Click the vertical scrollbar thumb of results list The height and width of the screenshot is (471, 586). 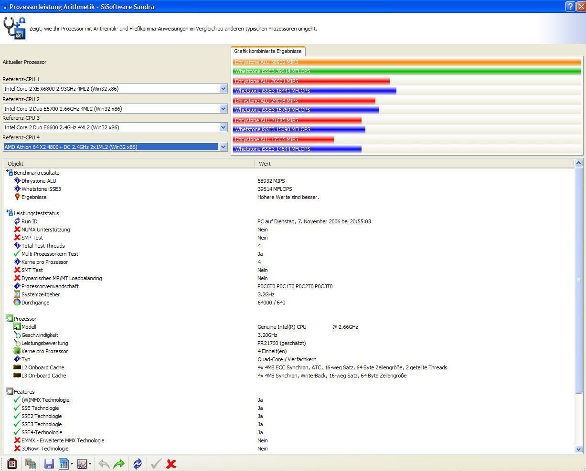coord(578,281)
